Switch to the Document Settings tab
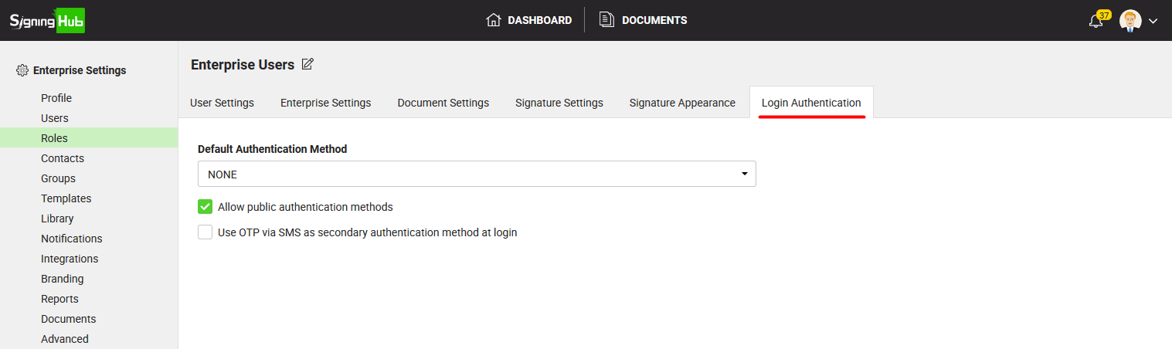Viewport: 1172px width, 349px height. click(443, 103)
